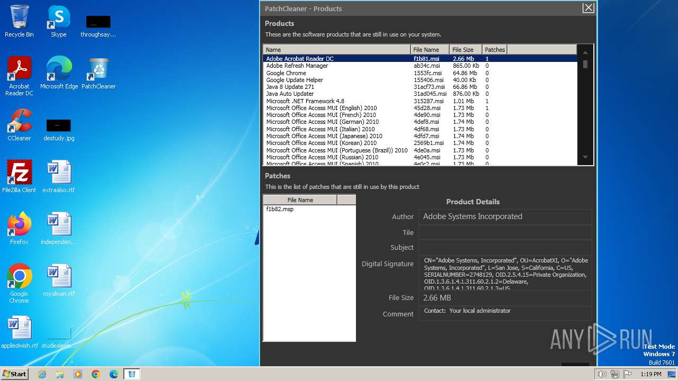Select Office Access MUI (German) 2010 row
The image size is (678, 381).
click(420, 122)
